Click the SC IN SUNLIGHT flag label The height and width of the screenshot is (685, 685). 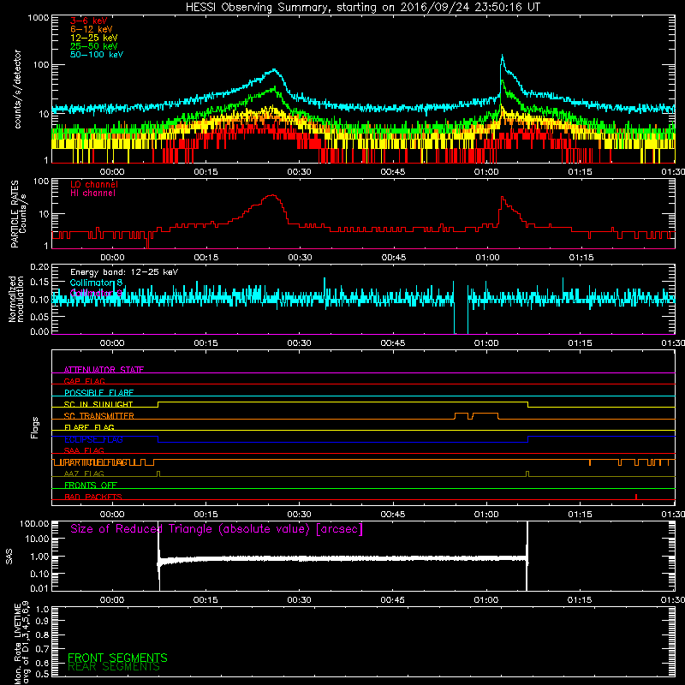pos(98,404)
